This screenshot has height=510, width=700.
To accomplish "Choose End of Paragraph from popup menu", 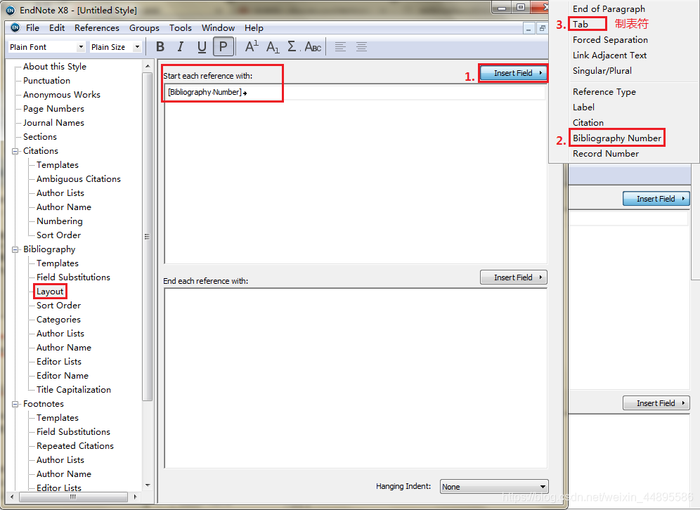I will click(x=609, y=8).
